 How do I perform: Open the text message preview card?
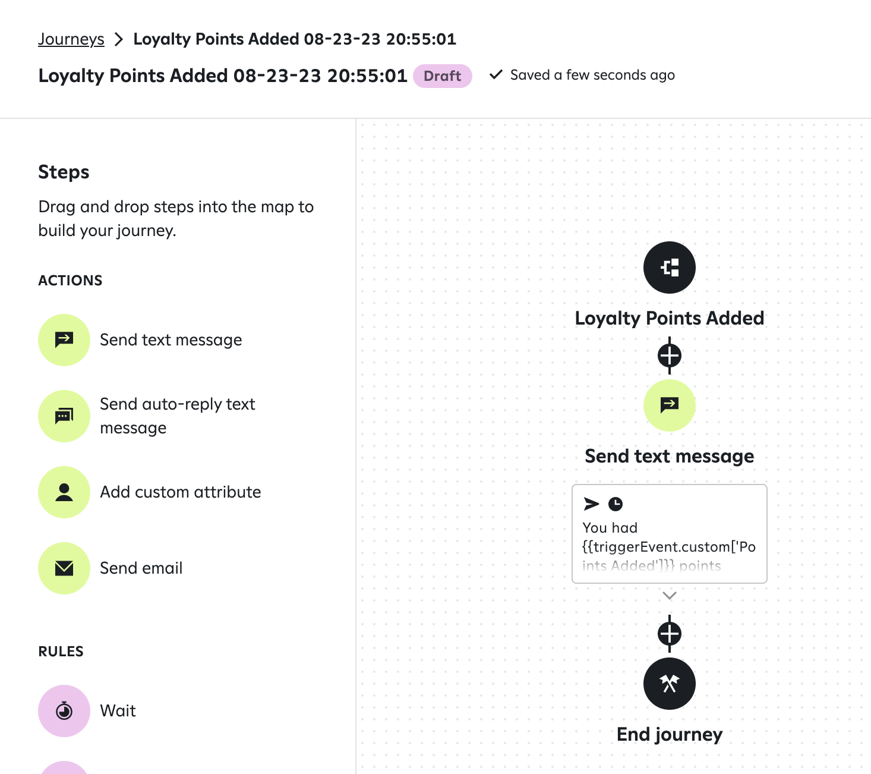[670, 534]
